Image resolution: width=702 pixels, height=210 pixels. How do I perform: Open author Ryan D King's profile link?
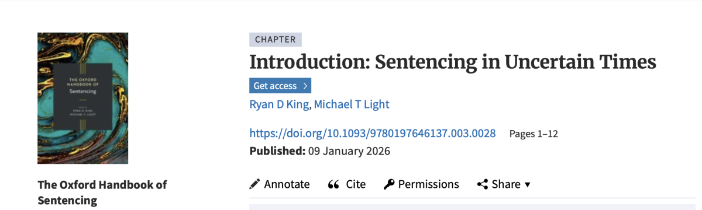pyautogui.click(x=280, y=104)
